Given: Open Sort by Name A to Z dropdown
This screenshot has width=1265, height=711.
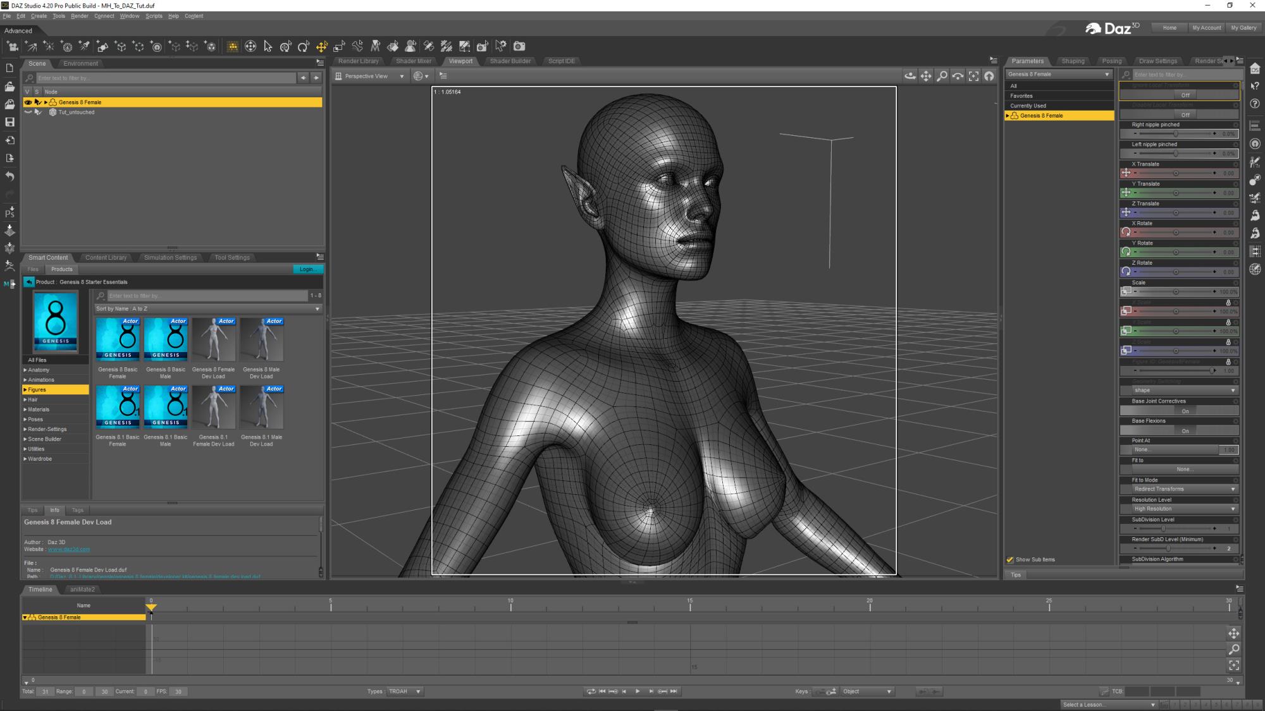Looking at the screenshot, I should click(208, 309).
